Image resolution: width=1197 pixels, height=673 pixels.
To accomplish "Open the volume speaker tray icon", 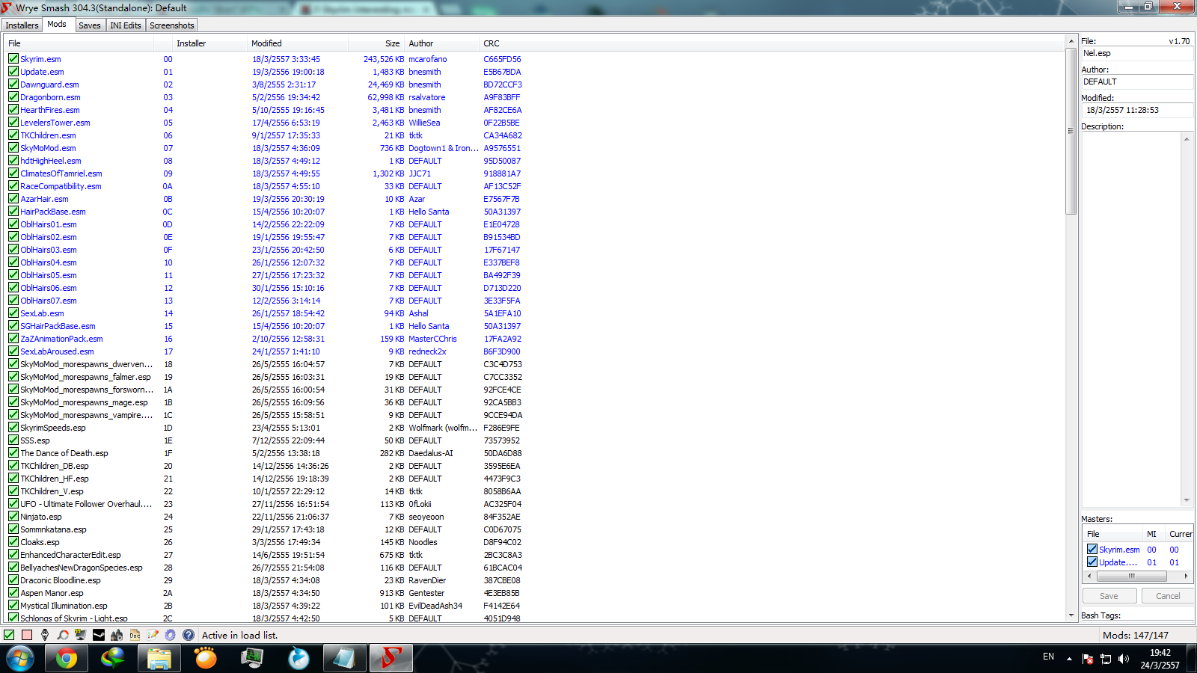I will pos(1123,659).
